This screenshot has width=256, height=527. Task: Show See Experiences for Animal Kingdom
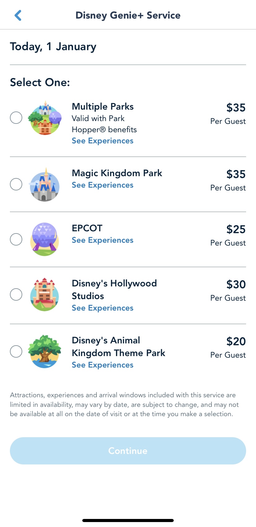click(102, 365)
